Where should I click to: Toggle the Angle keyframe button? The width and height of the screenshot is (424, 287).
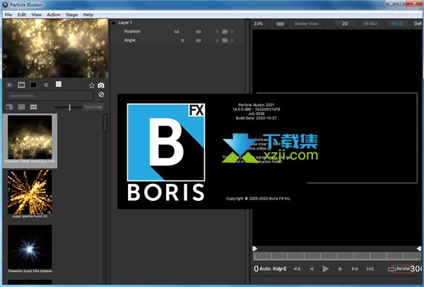(225, 40)
